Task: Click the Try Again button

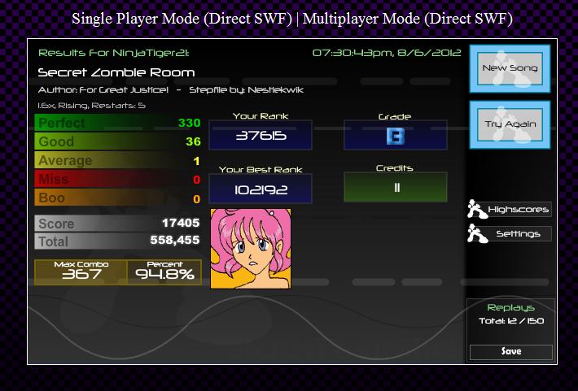Action: 510,124
